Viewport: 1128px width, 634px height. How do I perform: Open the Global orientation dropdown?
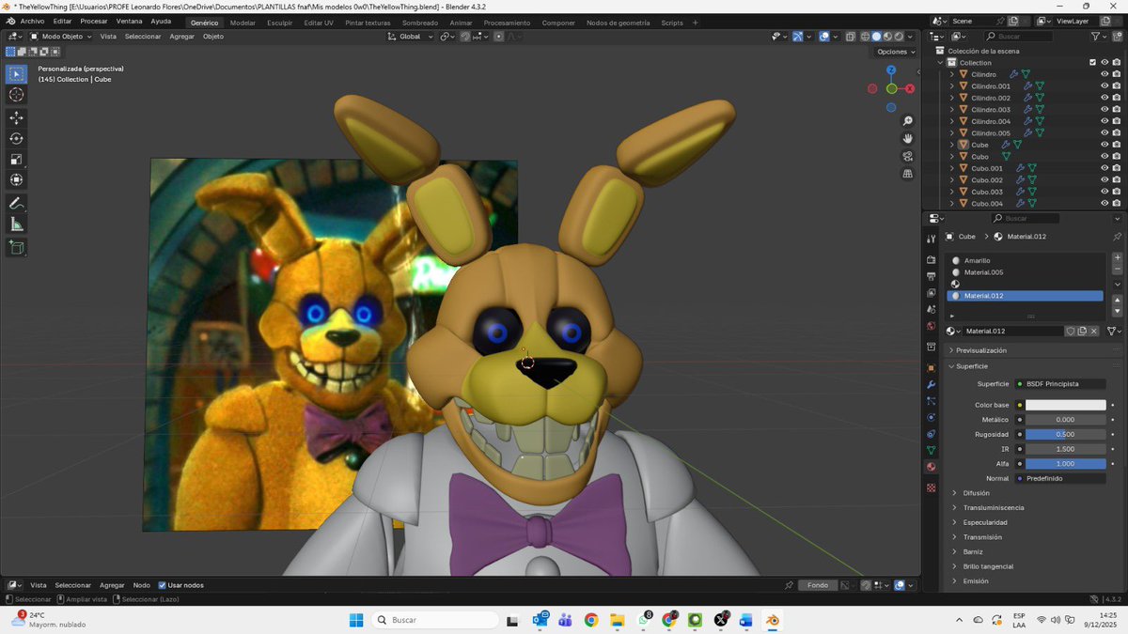pos(411,37)
